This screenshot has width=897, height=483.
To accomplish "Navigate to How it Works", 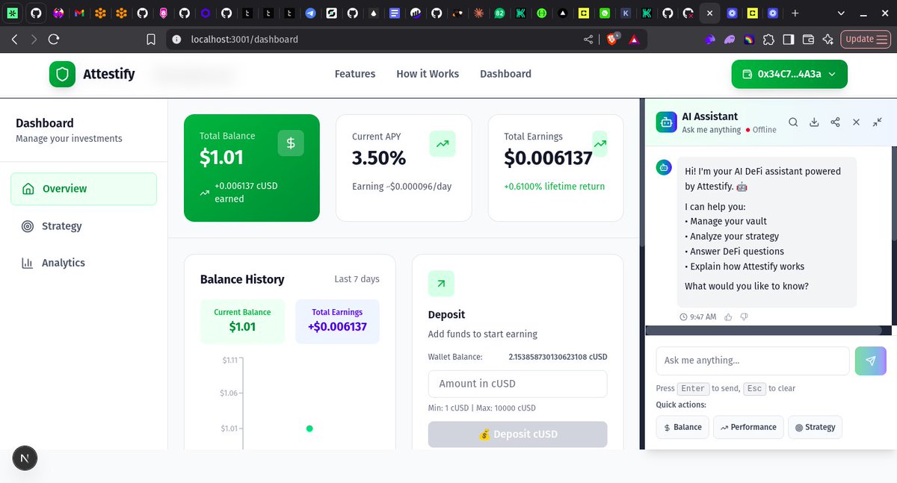I will coord(427,74).
